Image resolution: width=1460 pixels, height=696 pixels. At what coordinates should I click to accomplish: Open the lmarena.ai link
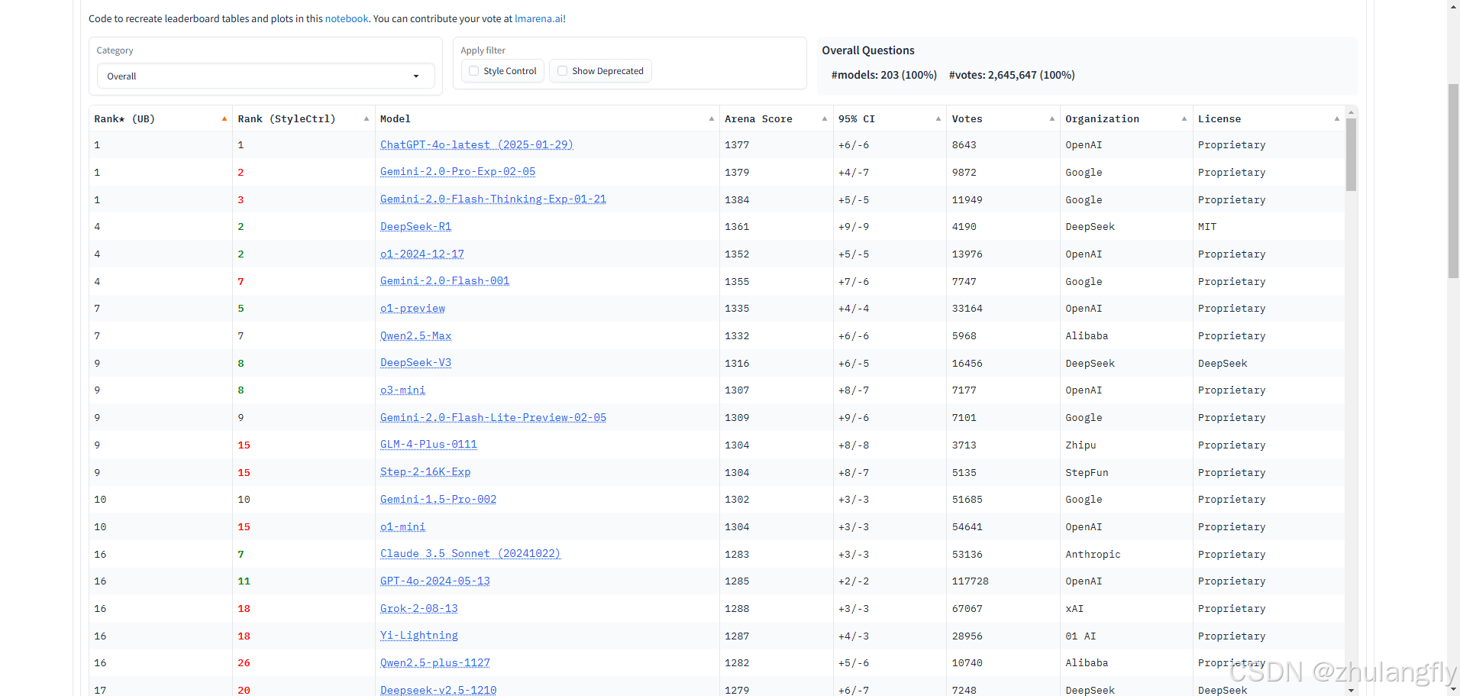pyautogui.click(x=538, y=18)
